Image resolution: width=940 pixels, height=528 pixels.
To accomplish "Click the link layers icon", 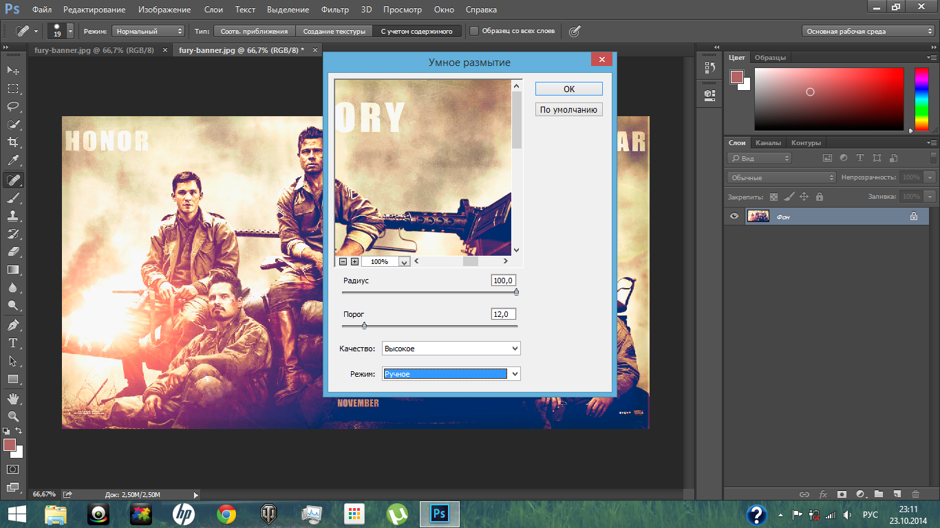I will point(804,494).
